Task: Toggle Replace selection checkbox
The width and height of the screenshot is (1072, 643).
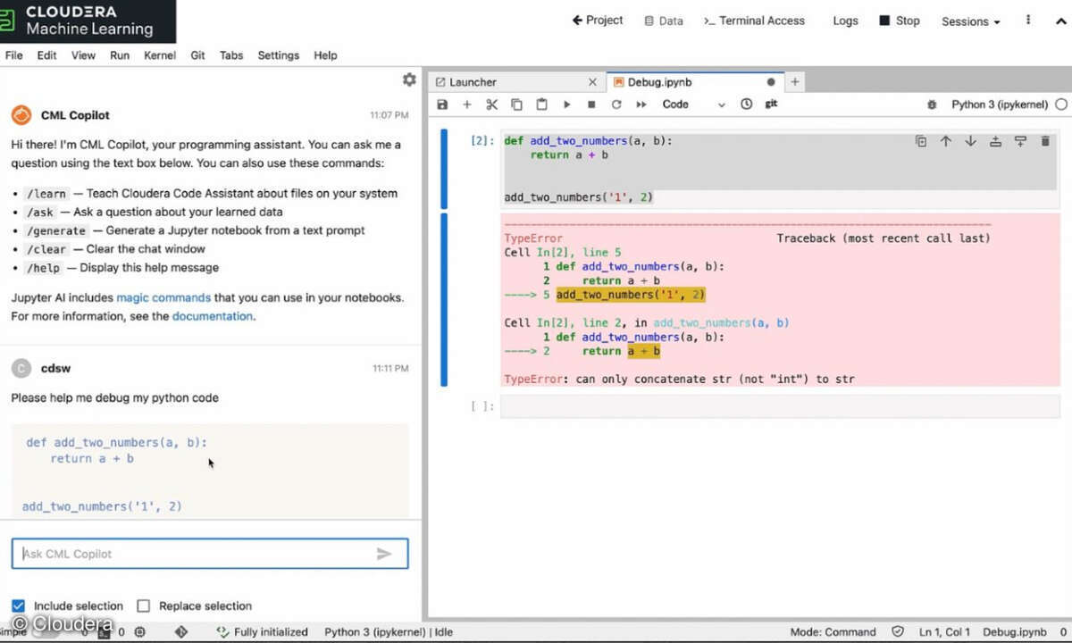Action: (143, 605)
